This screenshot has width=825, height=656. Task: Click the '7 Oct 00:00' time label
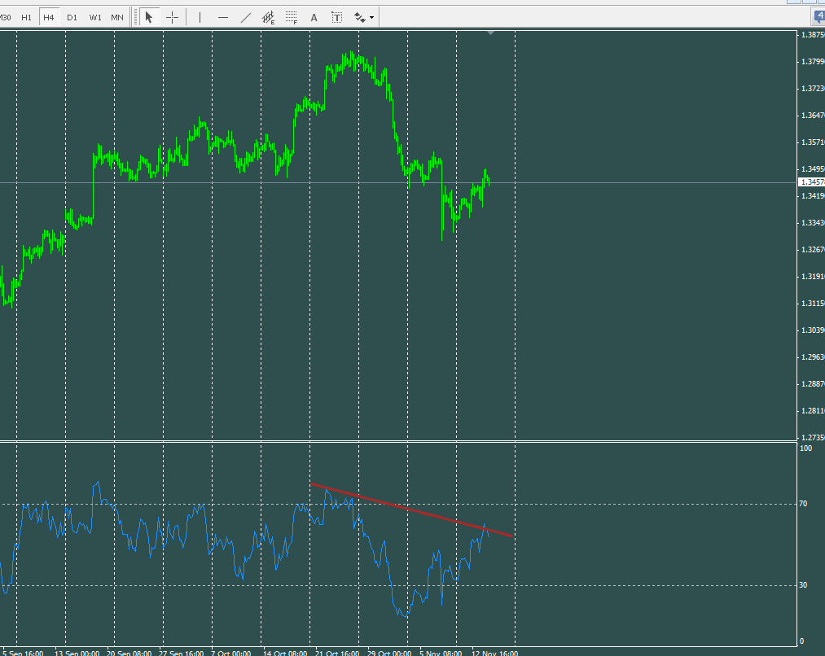[x=231, y=653]
